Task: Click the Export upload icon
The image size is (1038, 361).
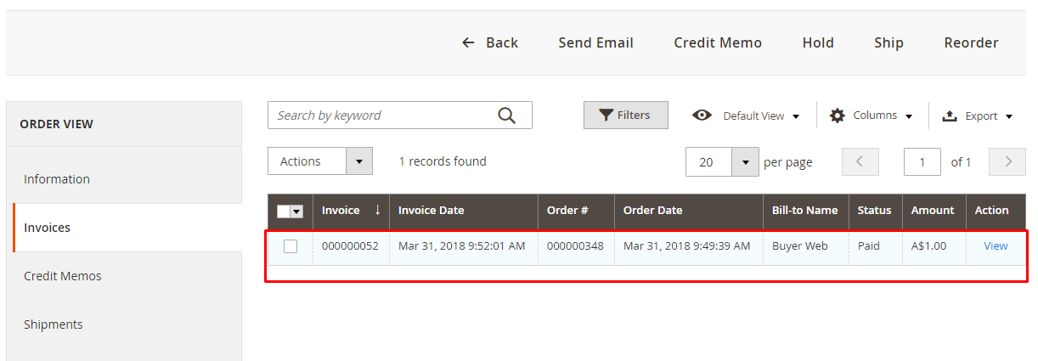Action: point(950,116)
